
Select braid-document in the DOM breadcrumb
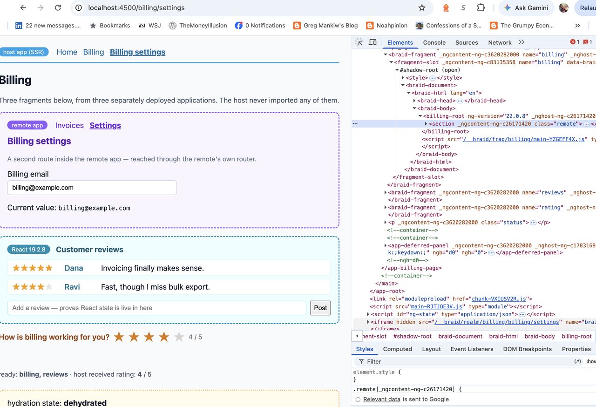(x=460, y=336)
